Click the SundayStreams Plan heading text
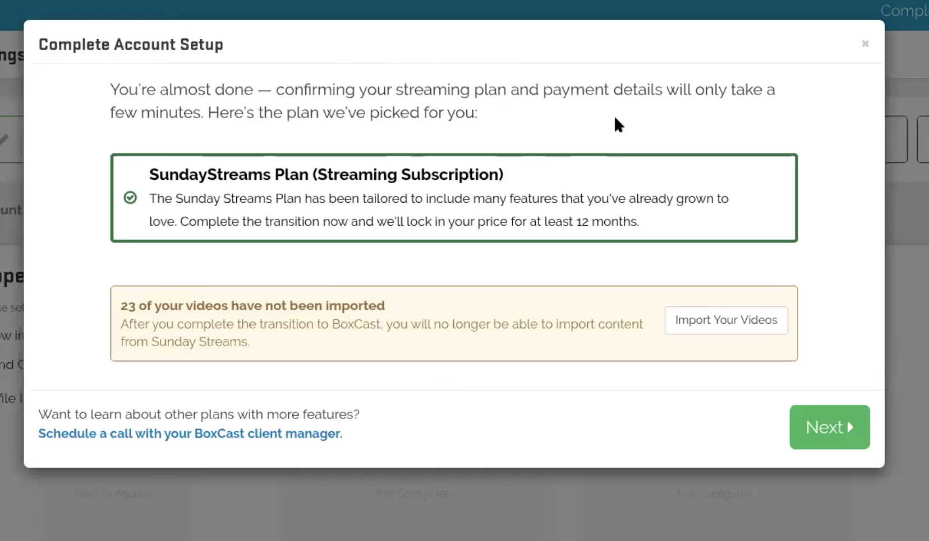 point(326,175)
